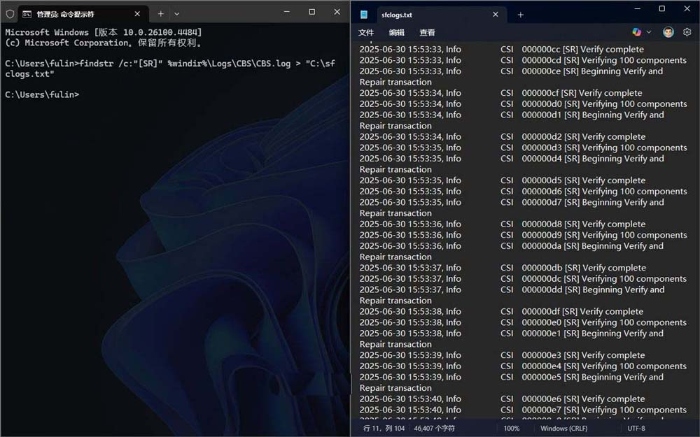Click the UTF-8 encoding indicator
This screenshot has width=700, height=437.
[636, 428]
